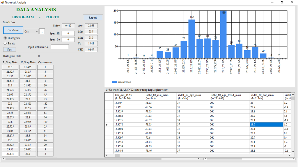Click the data grid scroll down arrow

click(x=293, y=152)
